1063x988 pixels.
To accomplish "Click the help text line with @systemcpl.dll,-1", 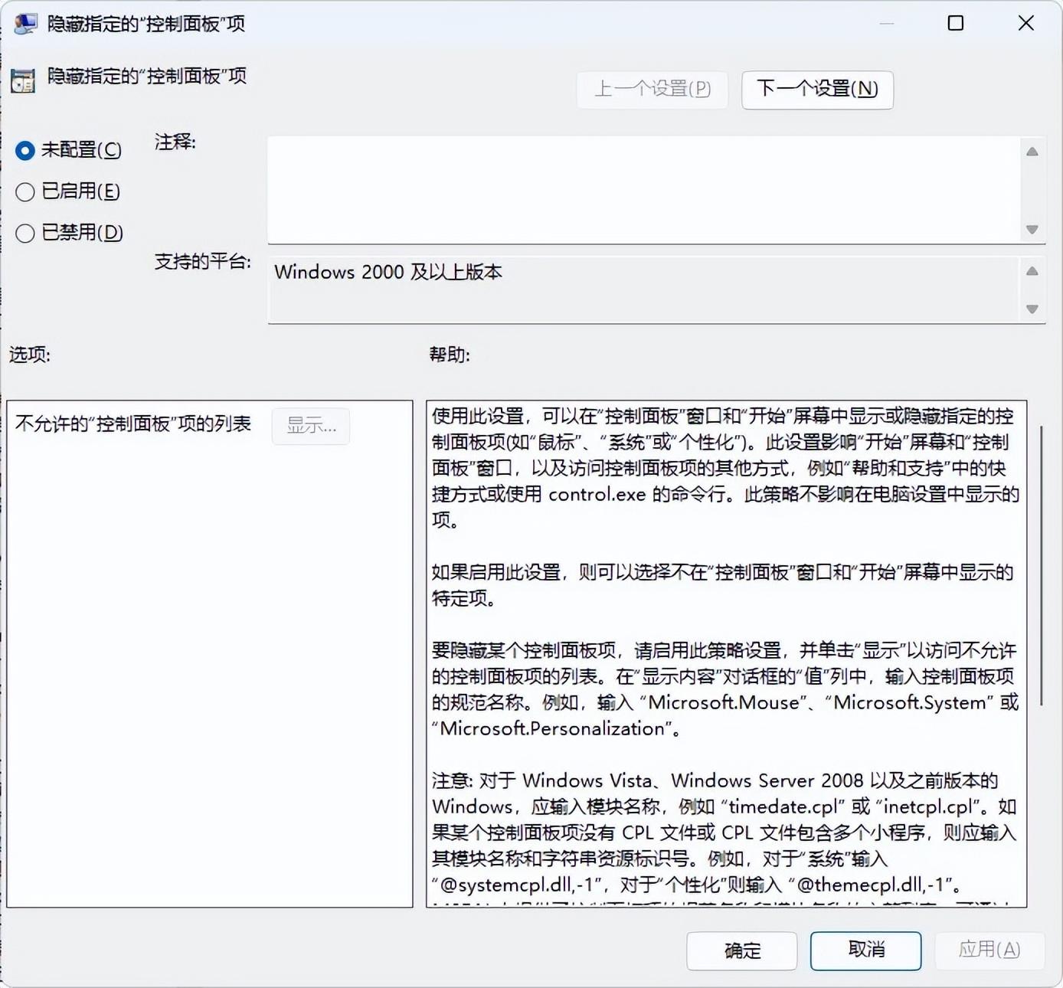I will coord(697,885).
